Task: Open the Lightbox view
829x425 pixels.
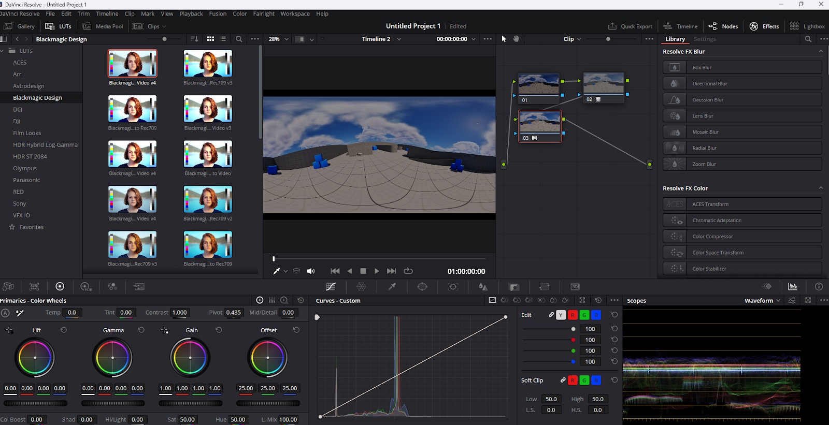Action: (807, 26)
